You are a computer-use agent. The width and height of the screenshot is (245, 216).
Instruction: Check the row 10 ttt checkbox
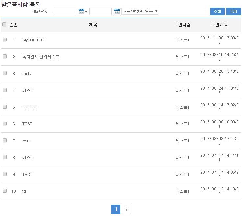(5, 191)
